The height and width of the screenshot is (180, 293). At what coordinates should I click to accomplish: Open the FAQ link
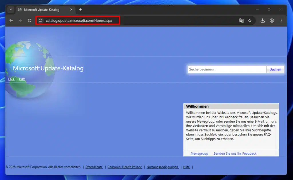[11, 79]
